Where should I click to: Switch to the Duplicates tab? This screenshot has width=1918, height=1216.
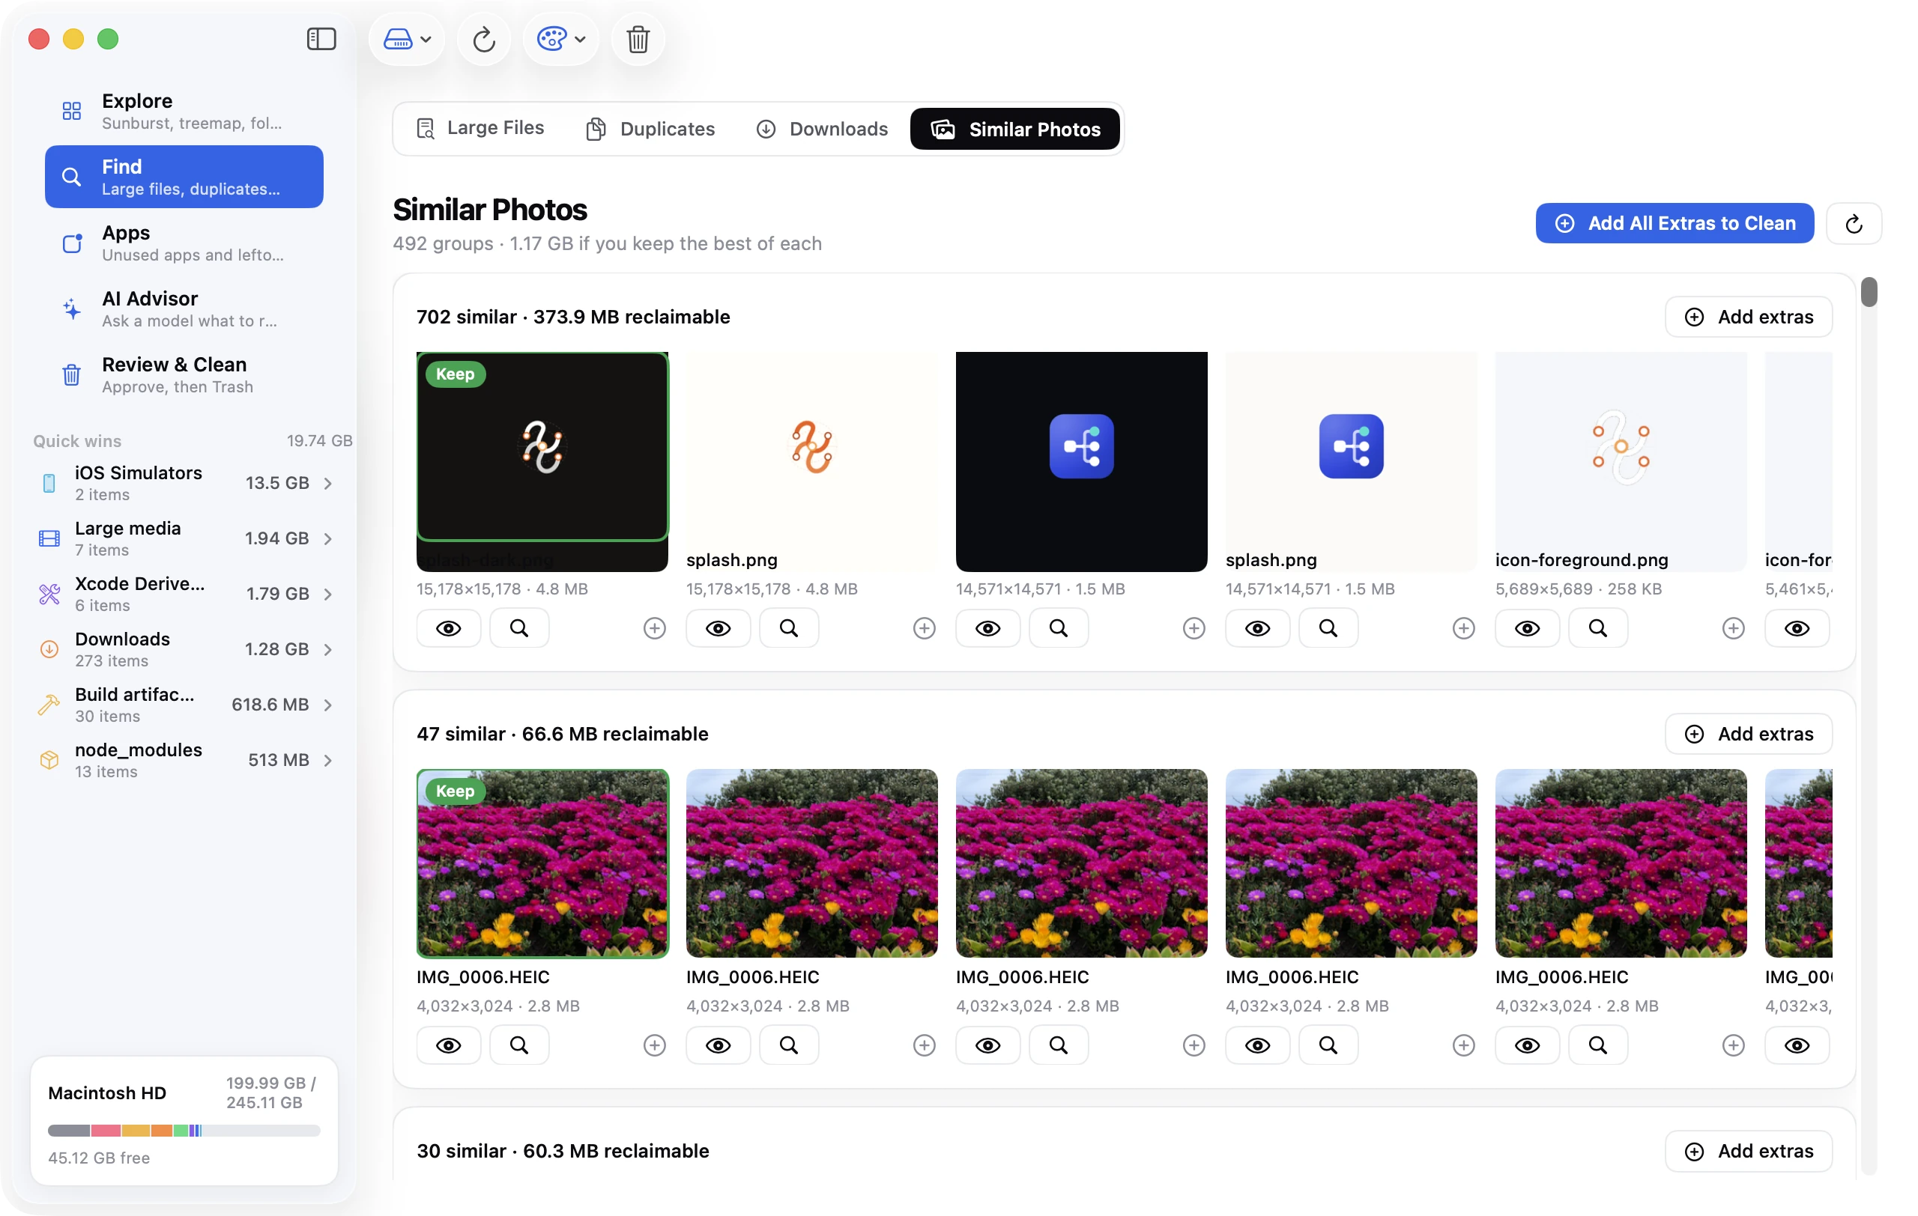651,128
